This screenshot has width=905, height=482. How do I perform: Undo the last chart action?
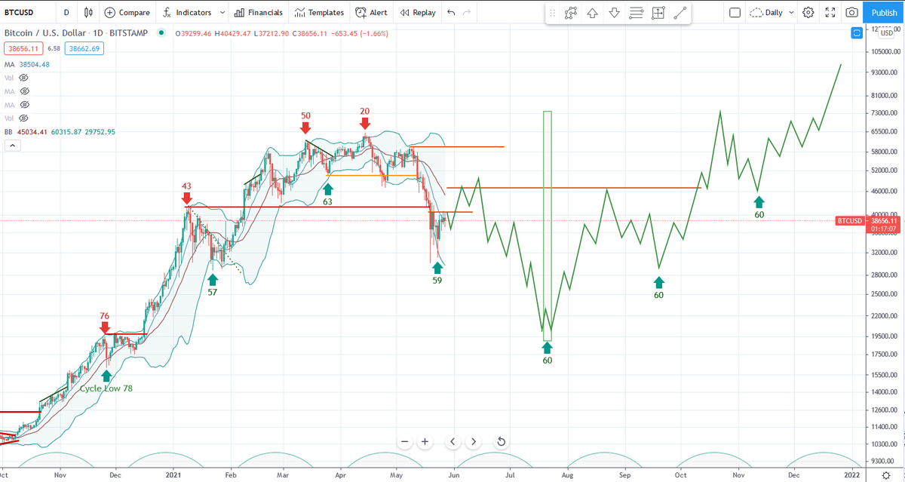451,13
